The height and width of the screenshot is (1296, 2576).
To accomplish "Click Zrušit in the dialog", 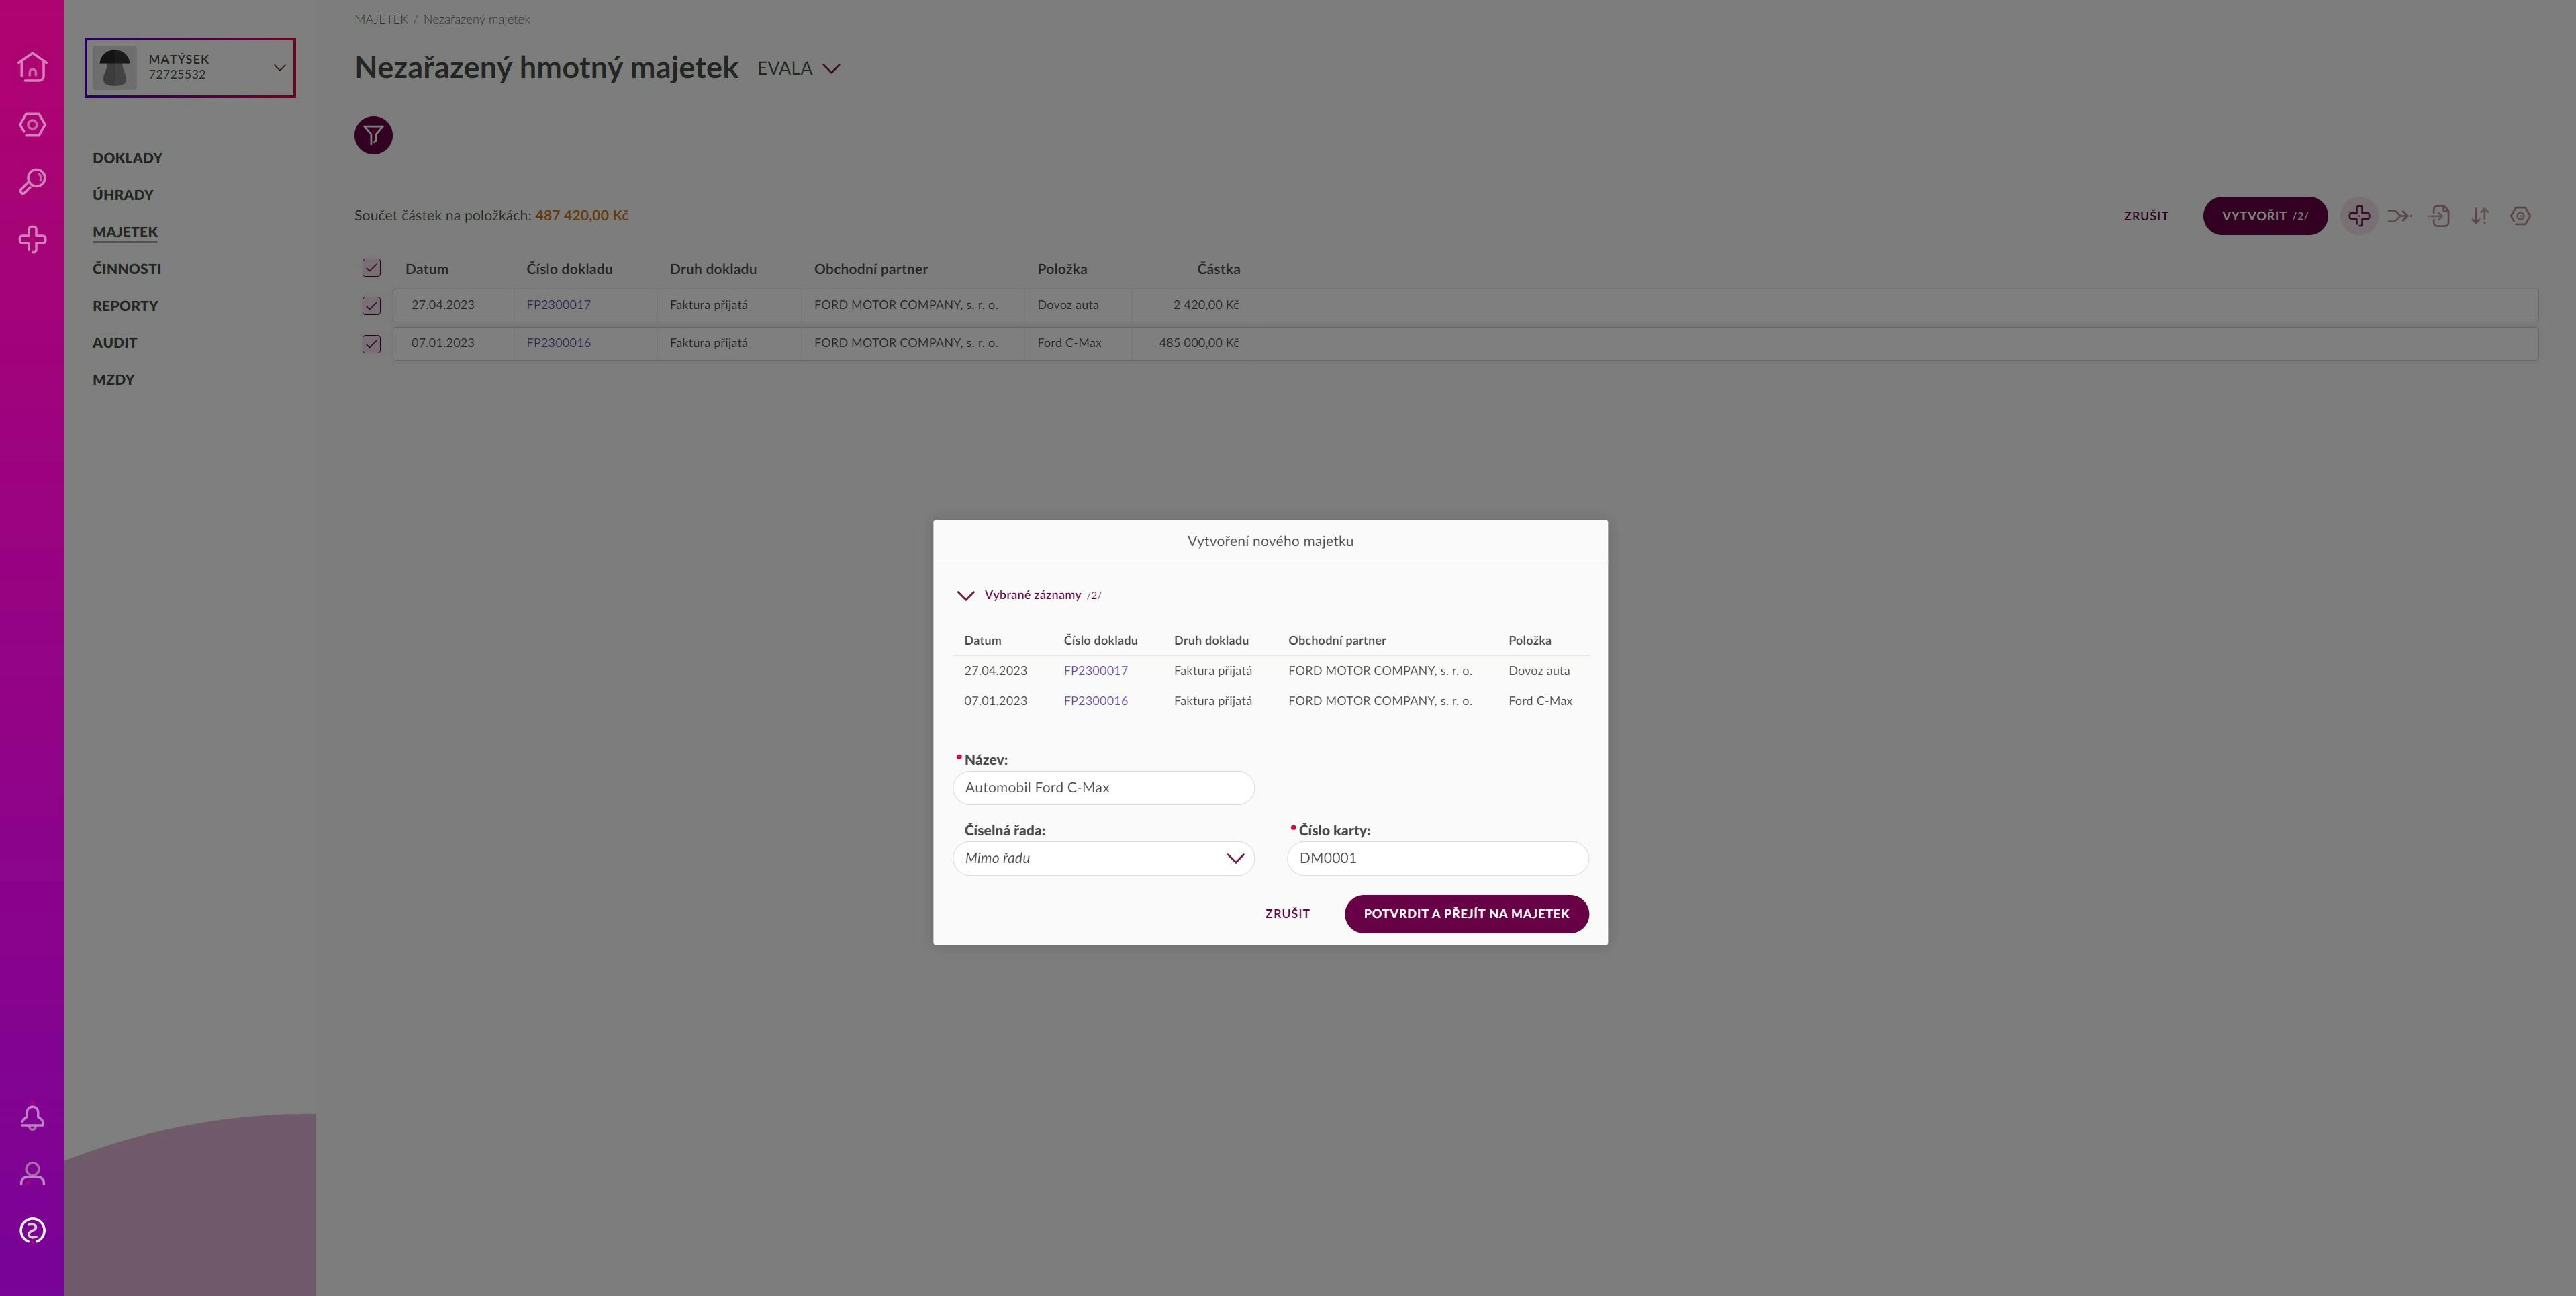I will point(1287,914).
